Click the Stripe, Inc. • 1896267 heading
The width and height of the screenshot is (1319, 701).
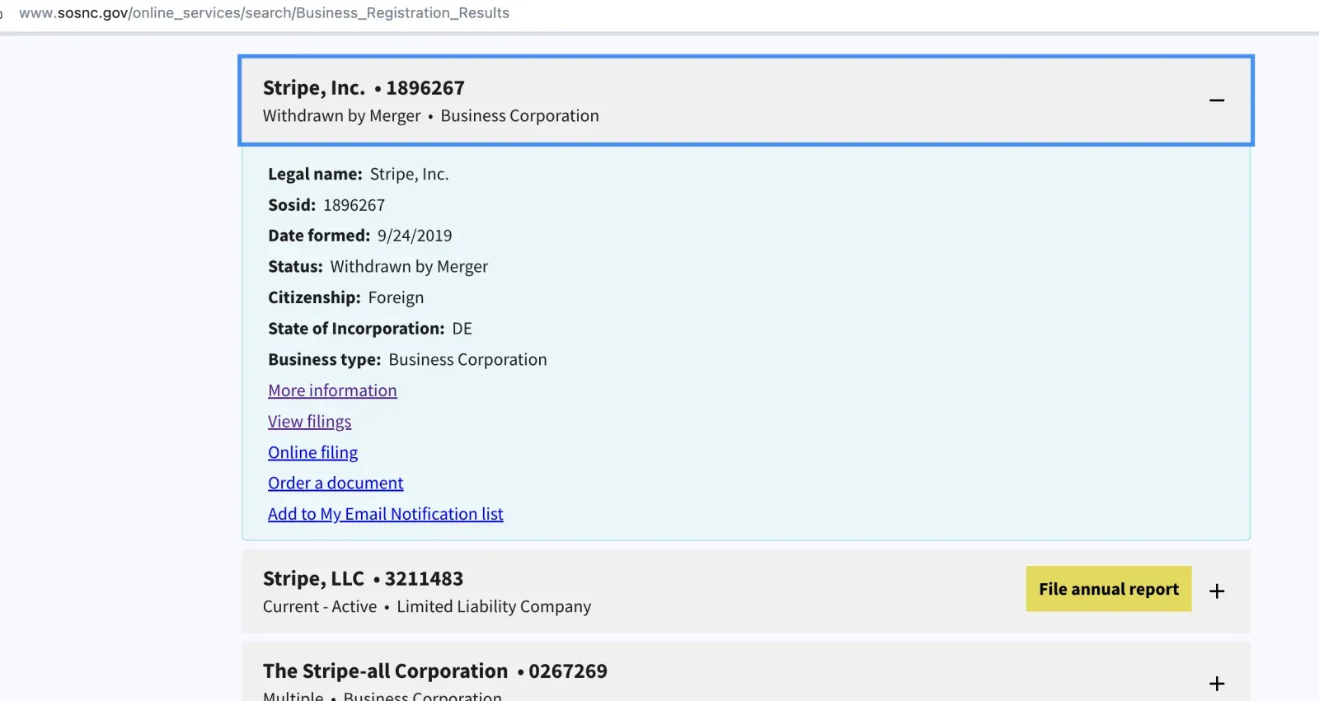[x=364, y=88]
